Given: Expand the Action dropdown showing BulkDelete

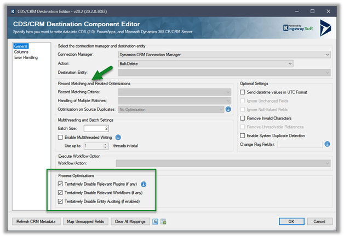Looking at the screenshot, I should pos(205,63).
